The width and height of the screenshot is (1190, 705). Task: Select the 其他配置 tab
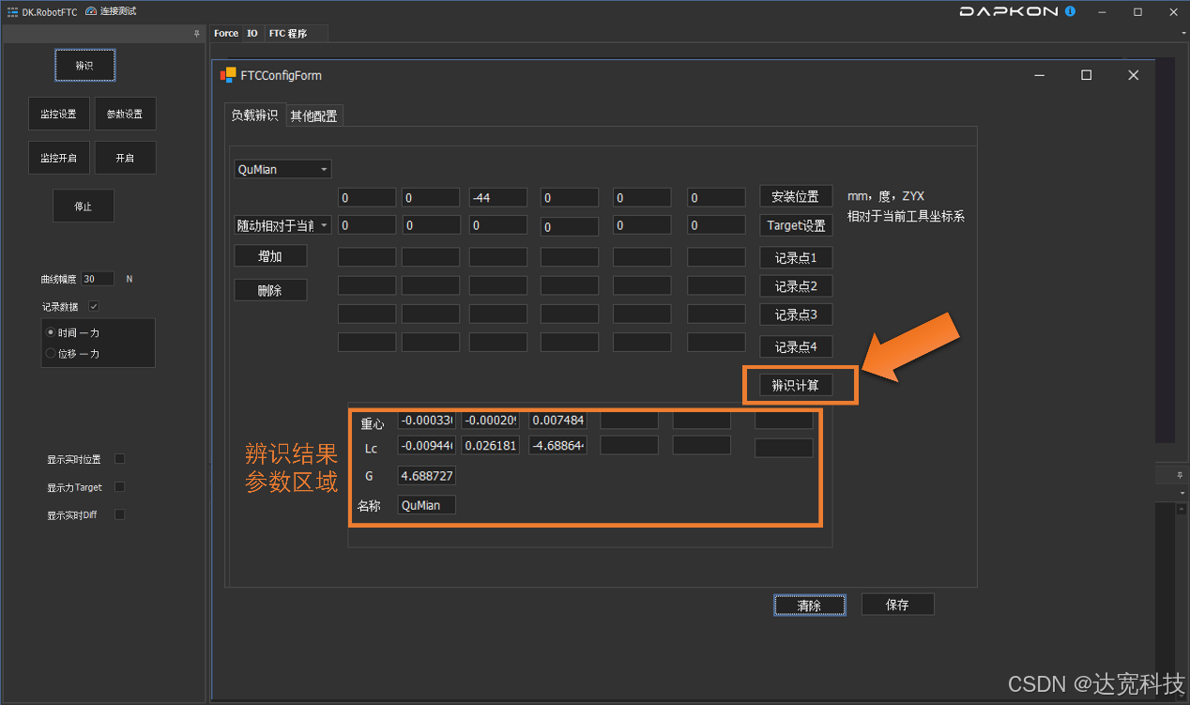pyautogui.click(x=313, y=115)
